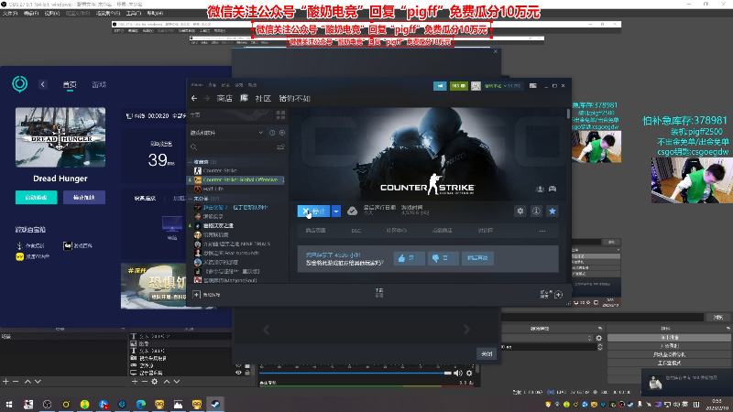Open advanced filter sliders icon in Steam search
The height and width of the screenshot is (412, 733).
click(280, 147)
